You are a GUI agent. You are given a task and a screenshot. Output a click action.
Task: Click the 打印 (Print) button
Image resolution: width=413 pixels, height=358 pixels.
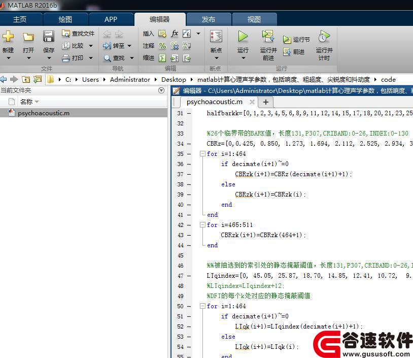click(73, 58)
